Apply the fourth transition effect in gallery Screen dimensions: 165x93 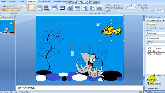click(x=55, y=8)
